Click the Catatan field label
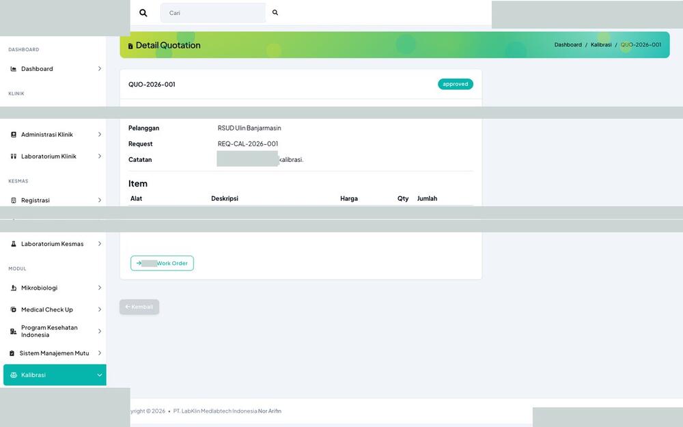This screenshot has height=427, width=683. [140, 160]
